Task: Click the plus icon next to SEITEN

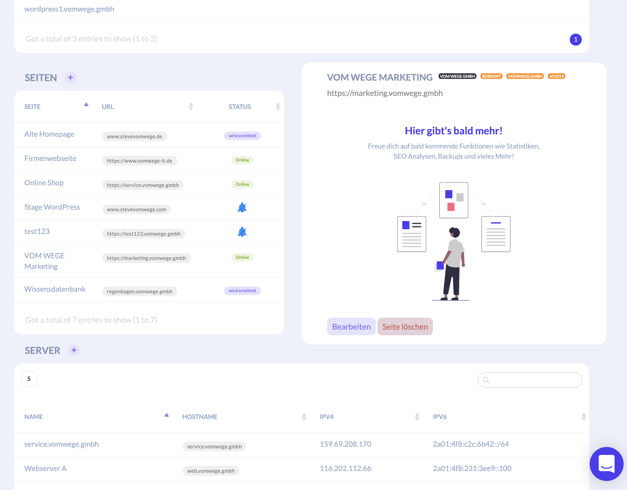Action: pos(70,78)
